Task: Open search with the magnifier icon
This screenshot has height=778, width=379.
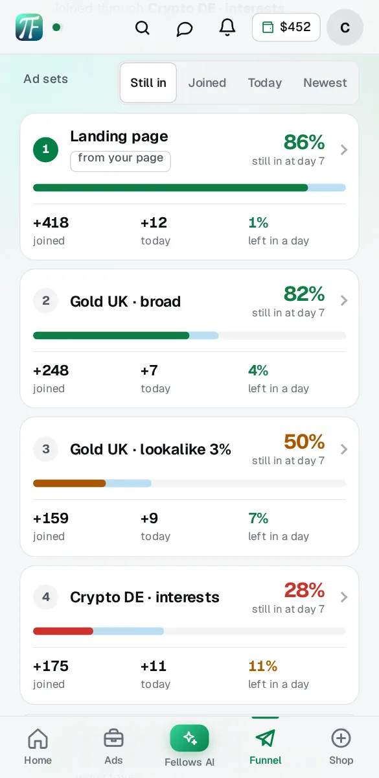Action: pyautogui.click(x=143, y=28)
